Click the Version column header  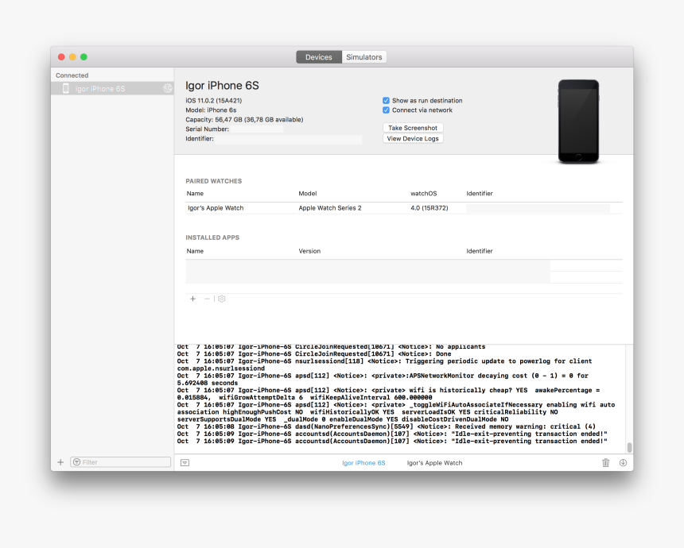click(309, 251)
